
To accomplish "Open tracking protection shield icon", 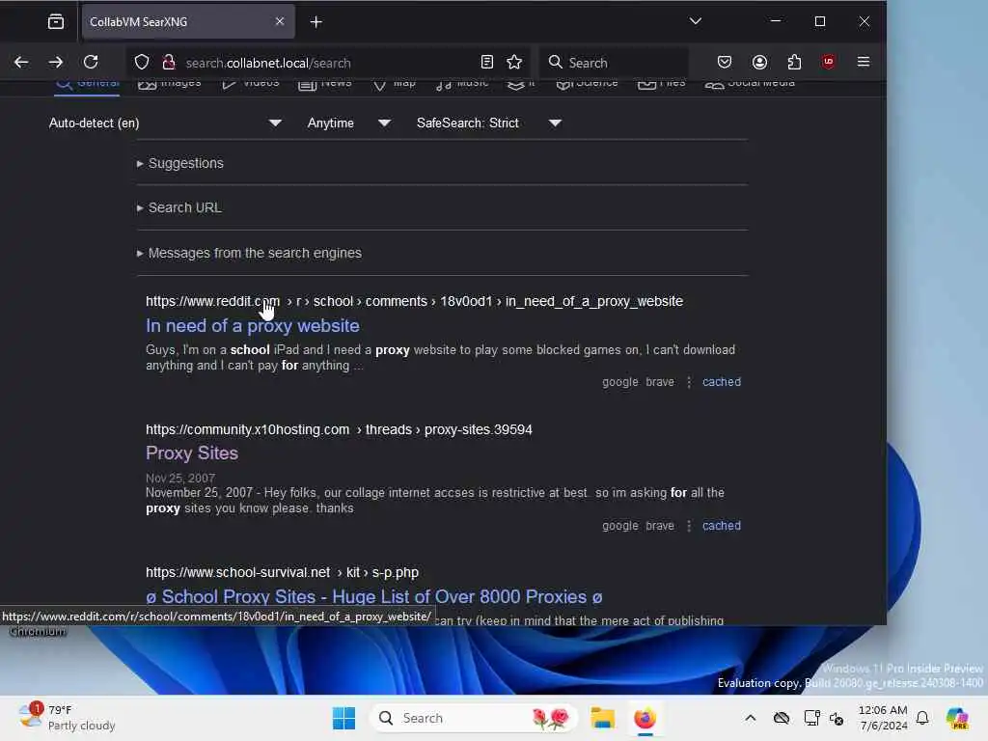I will (142, 63).
